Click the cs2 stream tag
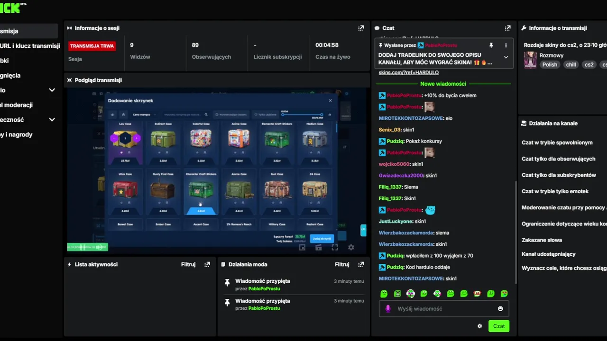The width and height of the screenshot is (607, 341). [589, 65]
